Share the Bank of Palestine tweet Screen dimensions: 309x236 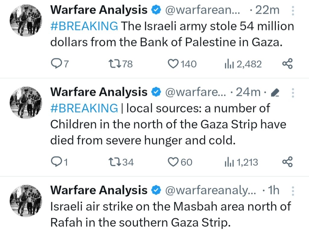coord(287,64)
